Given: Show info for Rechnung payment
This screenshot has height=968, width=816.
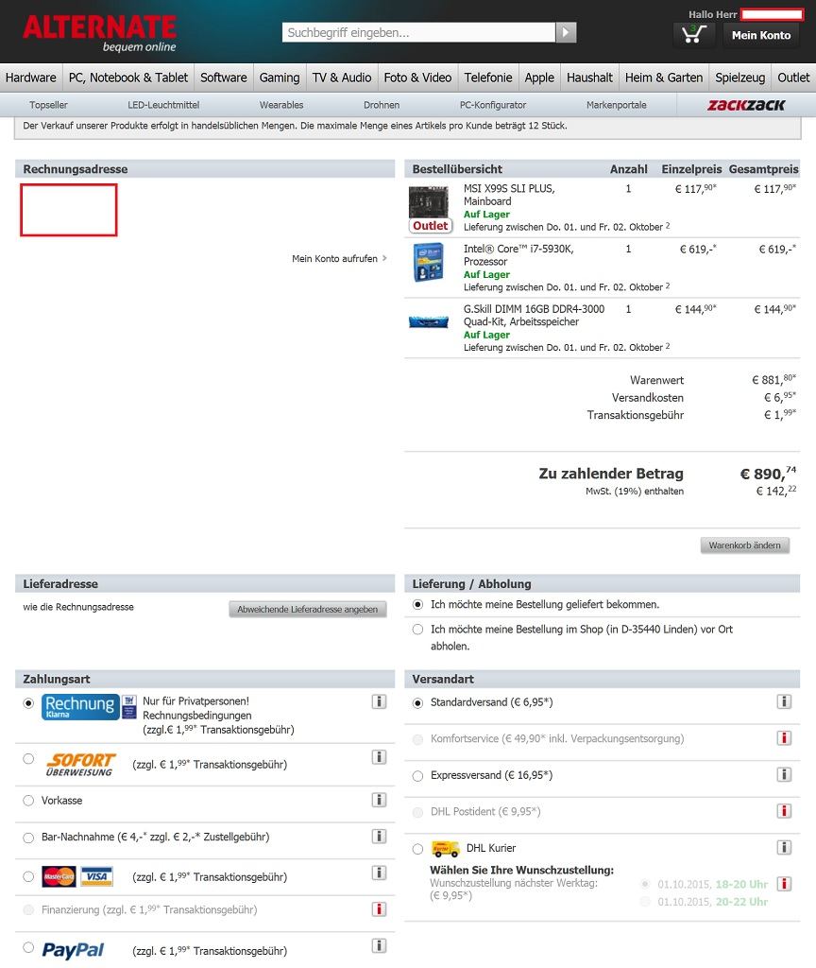Looking at the screenshot, I should [380, 701].
